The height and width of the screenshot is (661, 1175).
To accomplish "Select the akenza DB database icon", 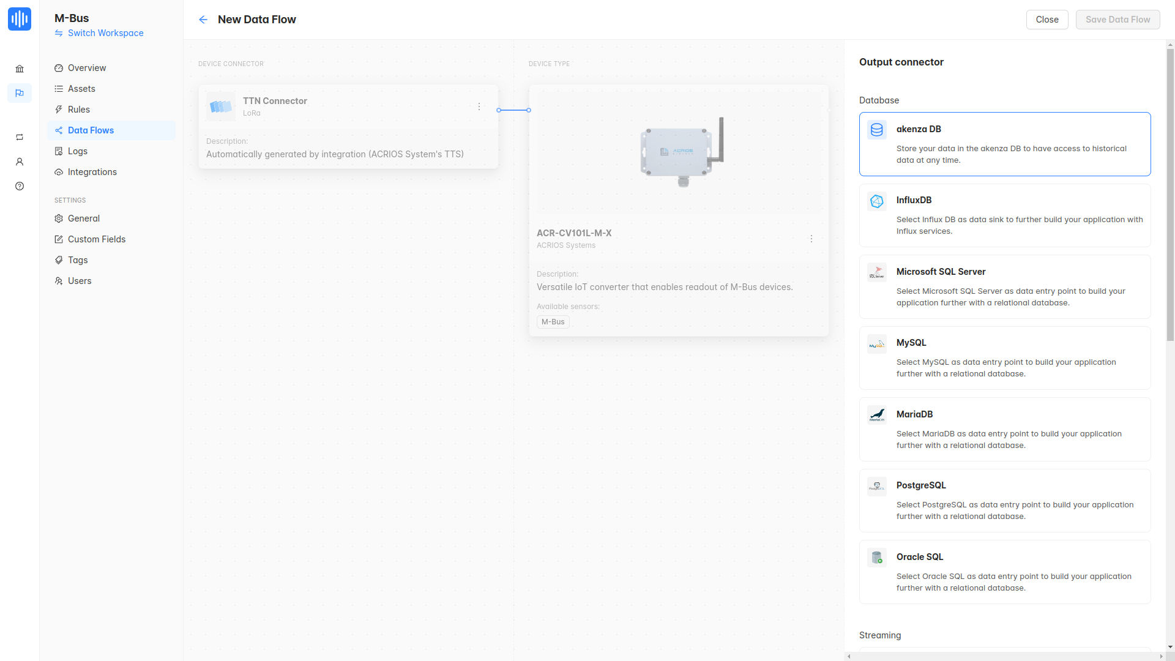I will point(876,130).
